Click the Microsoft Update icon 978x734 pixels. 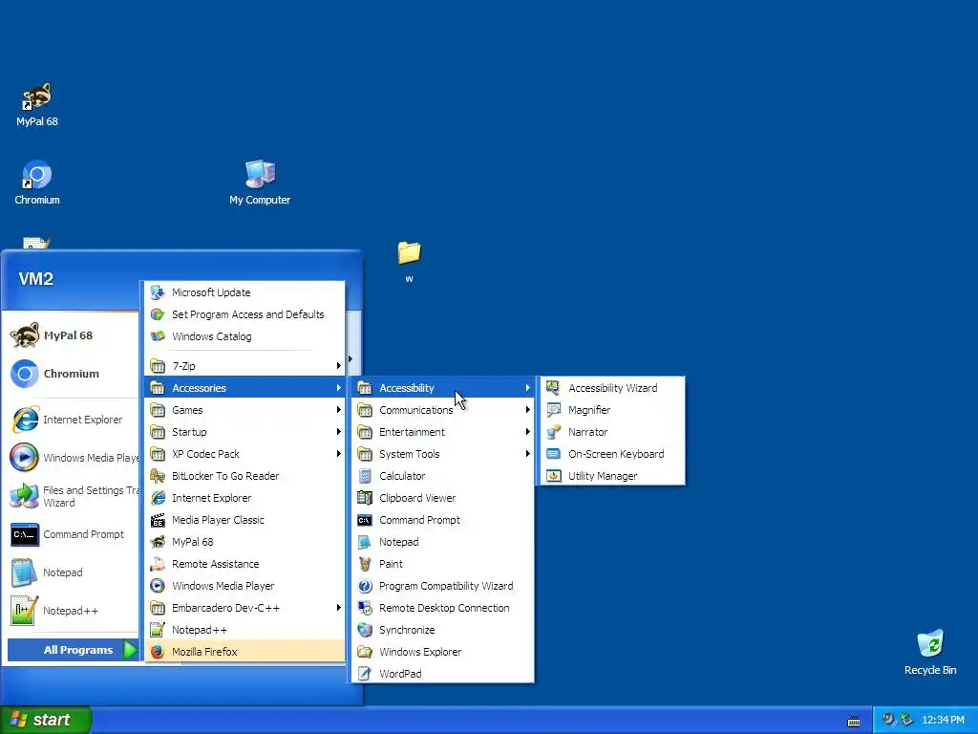pos(158,292)
